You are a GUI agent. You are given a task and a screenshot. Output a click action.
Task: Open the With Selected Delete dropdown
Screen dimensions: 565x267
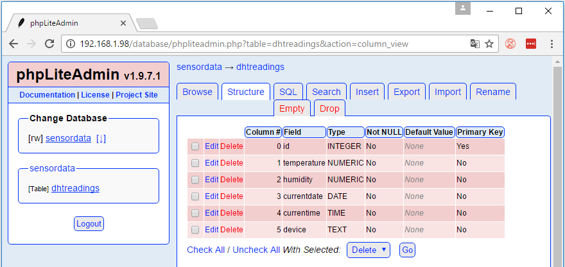[369, 250]
